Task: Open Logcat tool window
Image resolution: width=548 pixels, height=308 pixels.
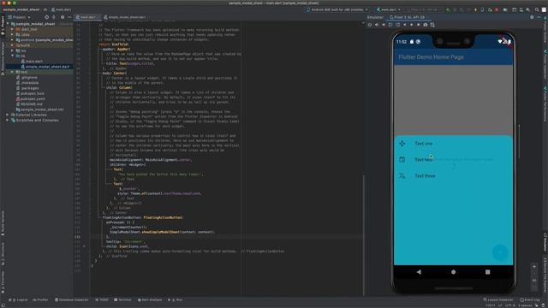Action: click(19, 299)
